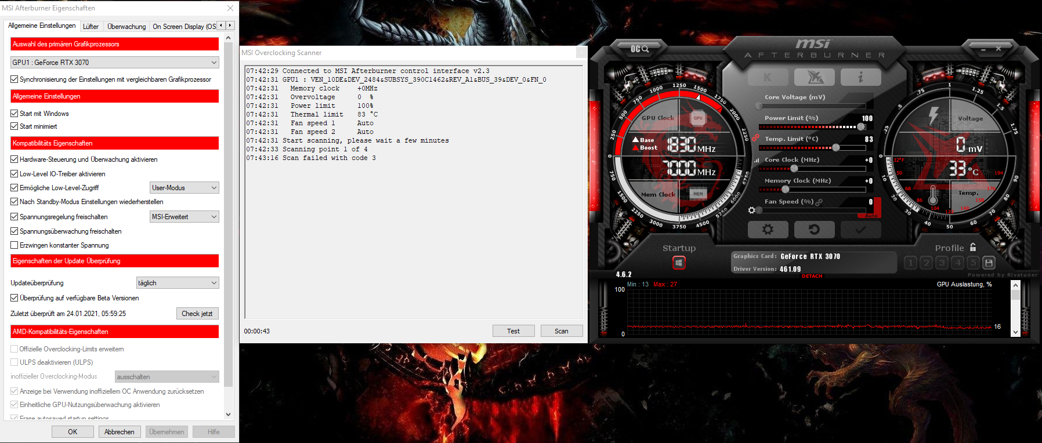Select profile slot 1
This screenshot has width=1042, height=443.
click(x=910, y=263)
